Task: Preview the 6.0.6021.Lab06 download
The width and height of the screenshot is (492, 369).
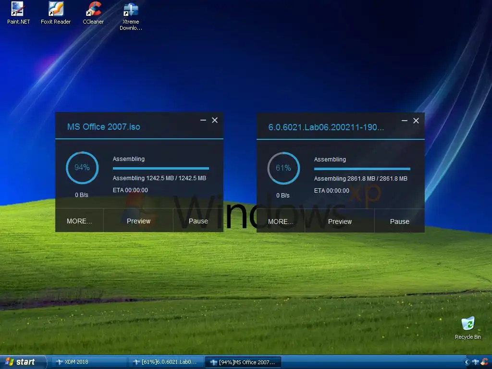Action: point(340,221)
